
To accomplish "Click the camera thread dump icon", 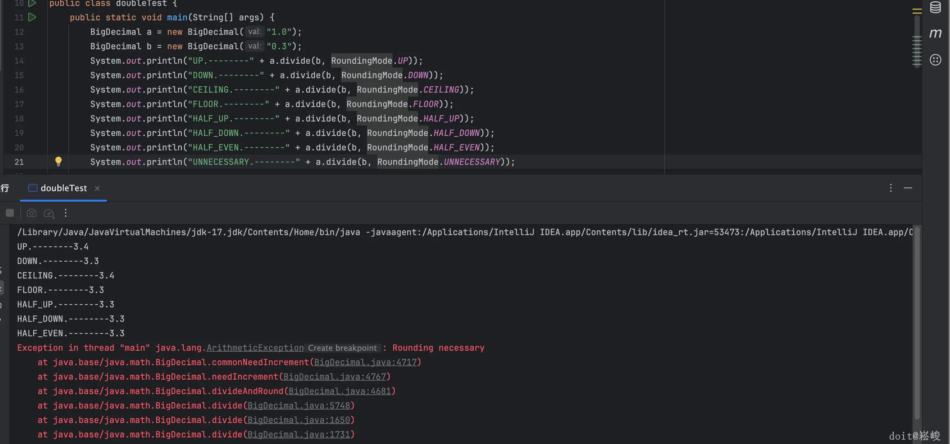I will click(x=31, y=213).
